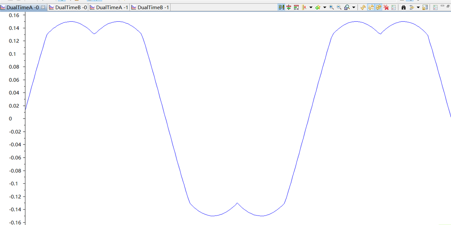Switch to the DualTimeA -0 tab
Screen dimensions: 451x225
[23, 7]
